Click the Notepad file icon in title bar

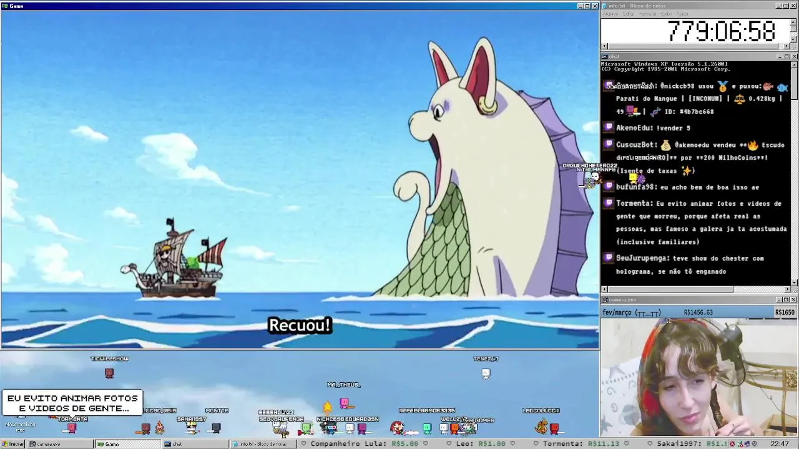[x=605, y=6]
